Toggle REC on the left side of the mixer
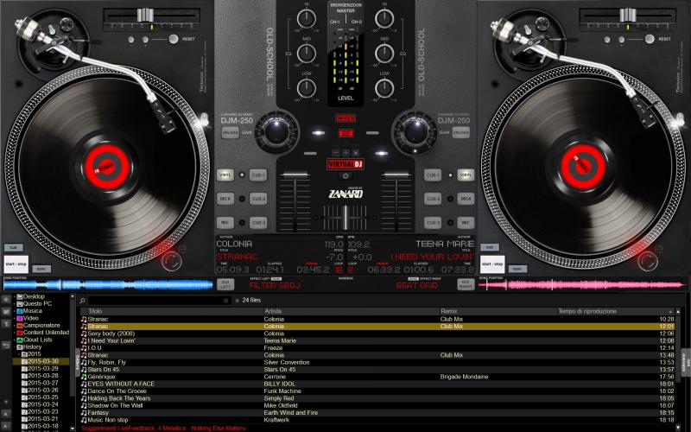The image size is (691, 432). coord(225,223)
